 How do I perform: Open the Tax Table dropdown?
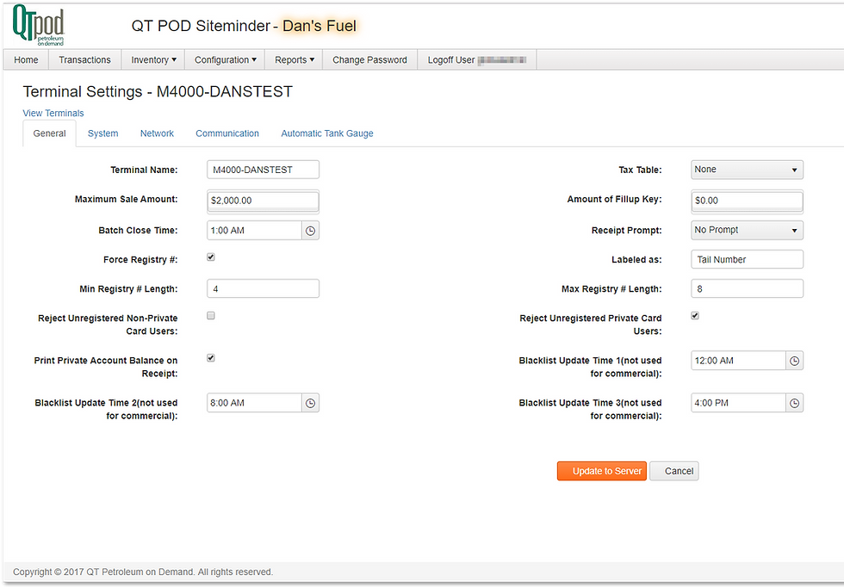(x=748, y=170)
